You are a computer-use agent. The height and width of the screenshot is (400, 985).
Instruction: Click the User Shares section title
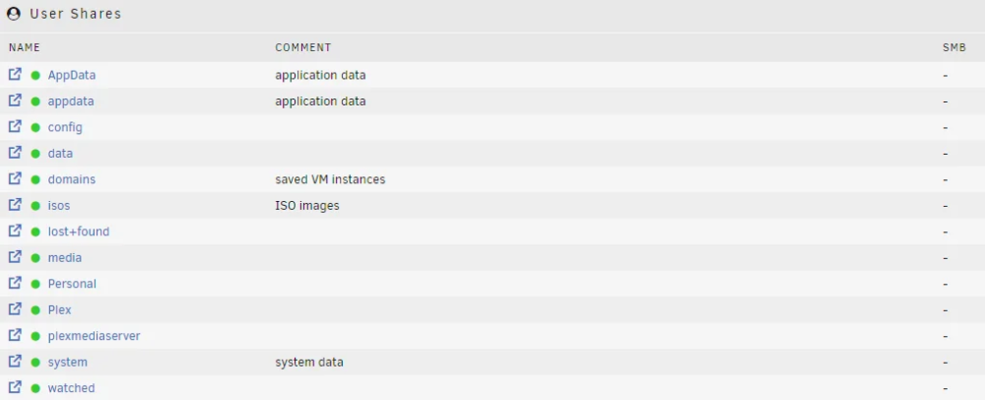tap(76, 14)
